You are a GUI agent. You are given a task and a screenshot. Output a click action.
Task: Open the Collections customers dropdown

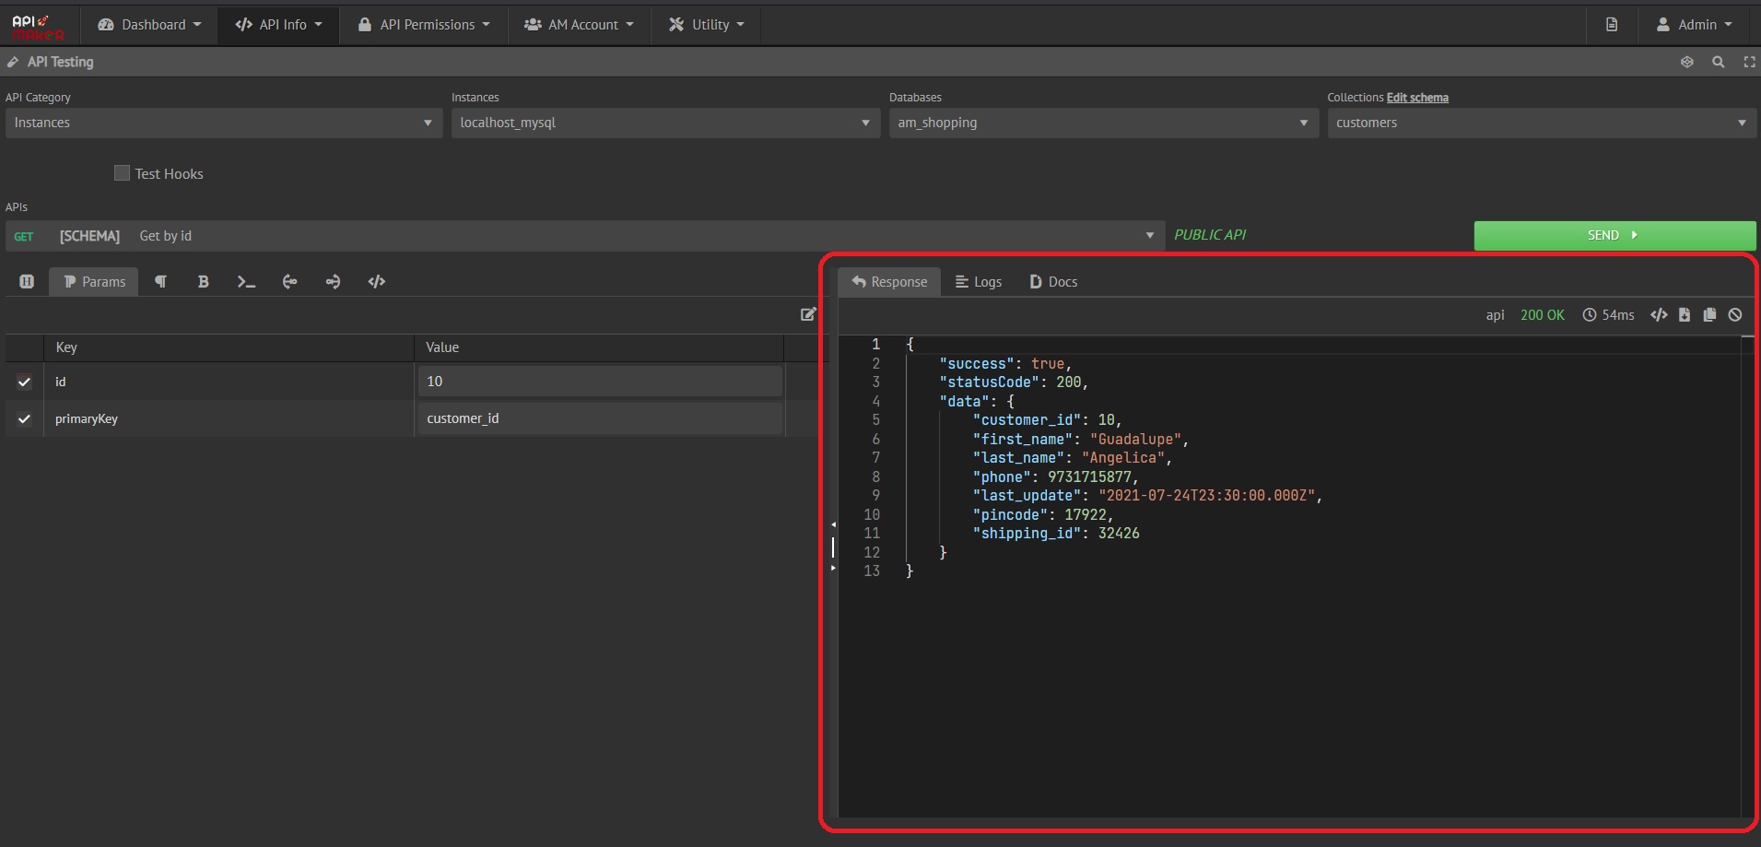1541,123
